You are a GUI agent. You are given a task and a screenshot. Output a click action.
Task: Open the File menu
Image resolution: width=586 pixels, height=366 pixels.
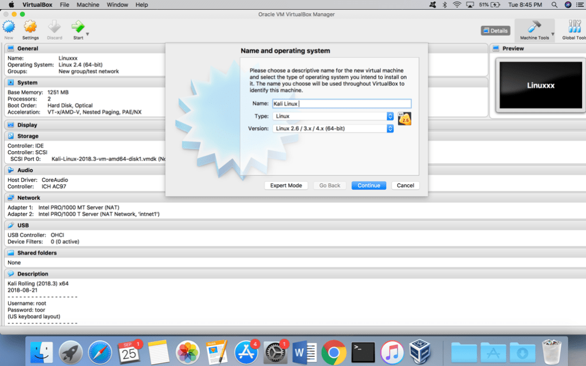pos(65,5)
